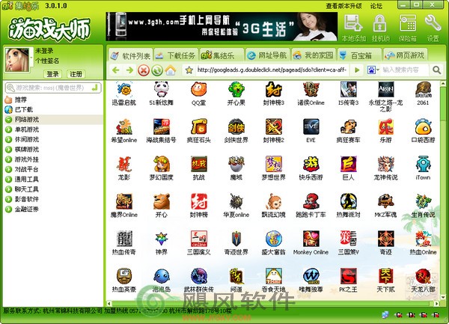Open the 集结乐 tab
449x324 pixels.
pos(222,55)
